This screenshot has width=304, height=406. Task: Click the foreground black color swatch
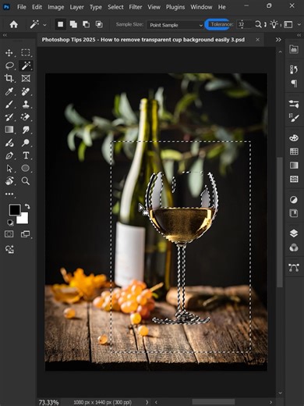click(x=15, y=210)
